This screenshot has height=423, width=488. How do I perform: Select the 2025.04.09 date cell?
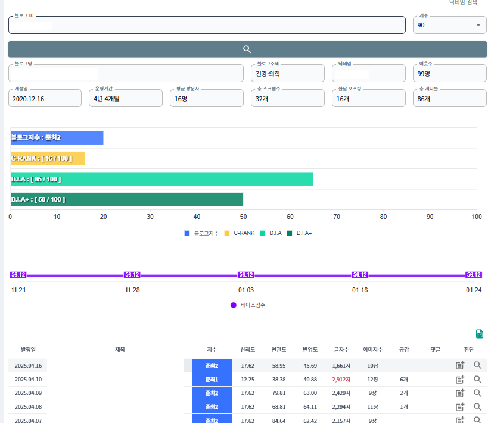(x=28, y=393)
